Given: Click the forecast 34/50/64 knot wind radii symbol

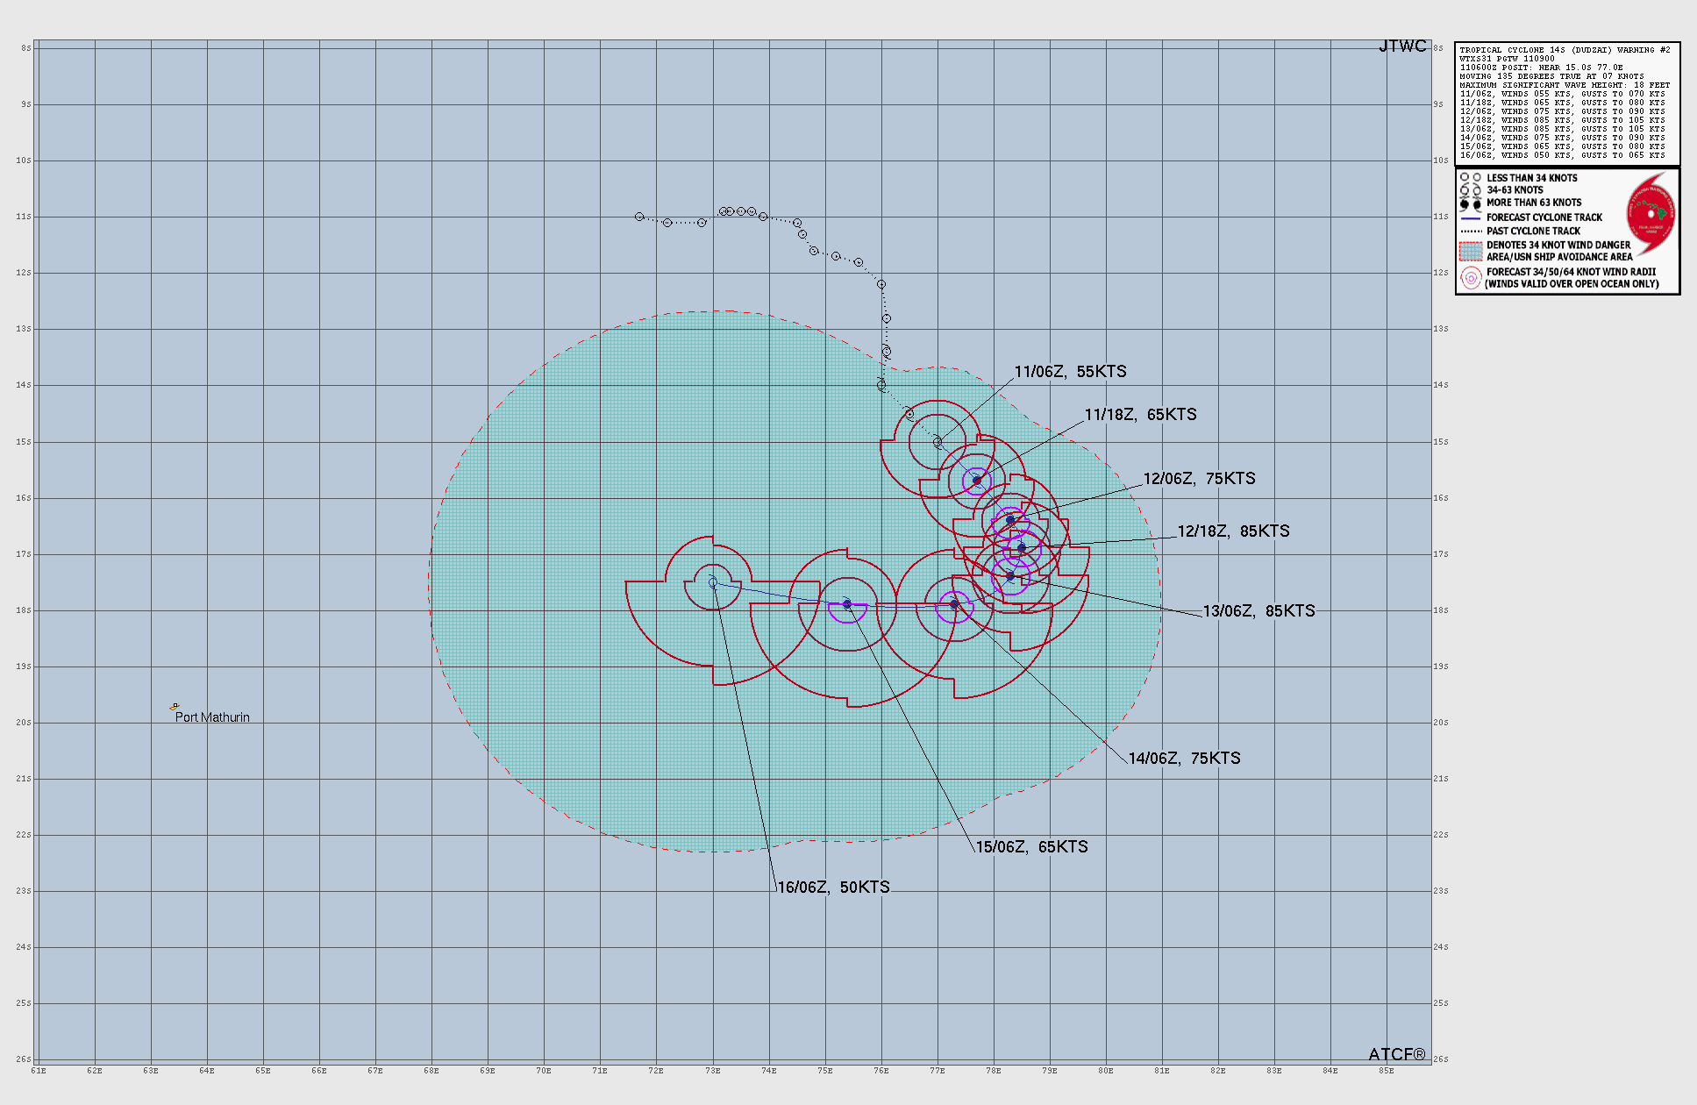Looking at the screenshot, I should (x=1470, y=277).
